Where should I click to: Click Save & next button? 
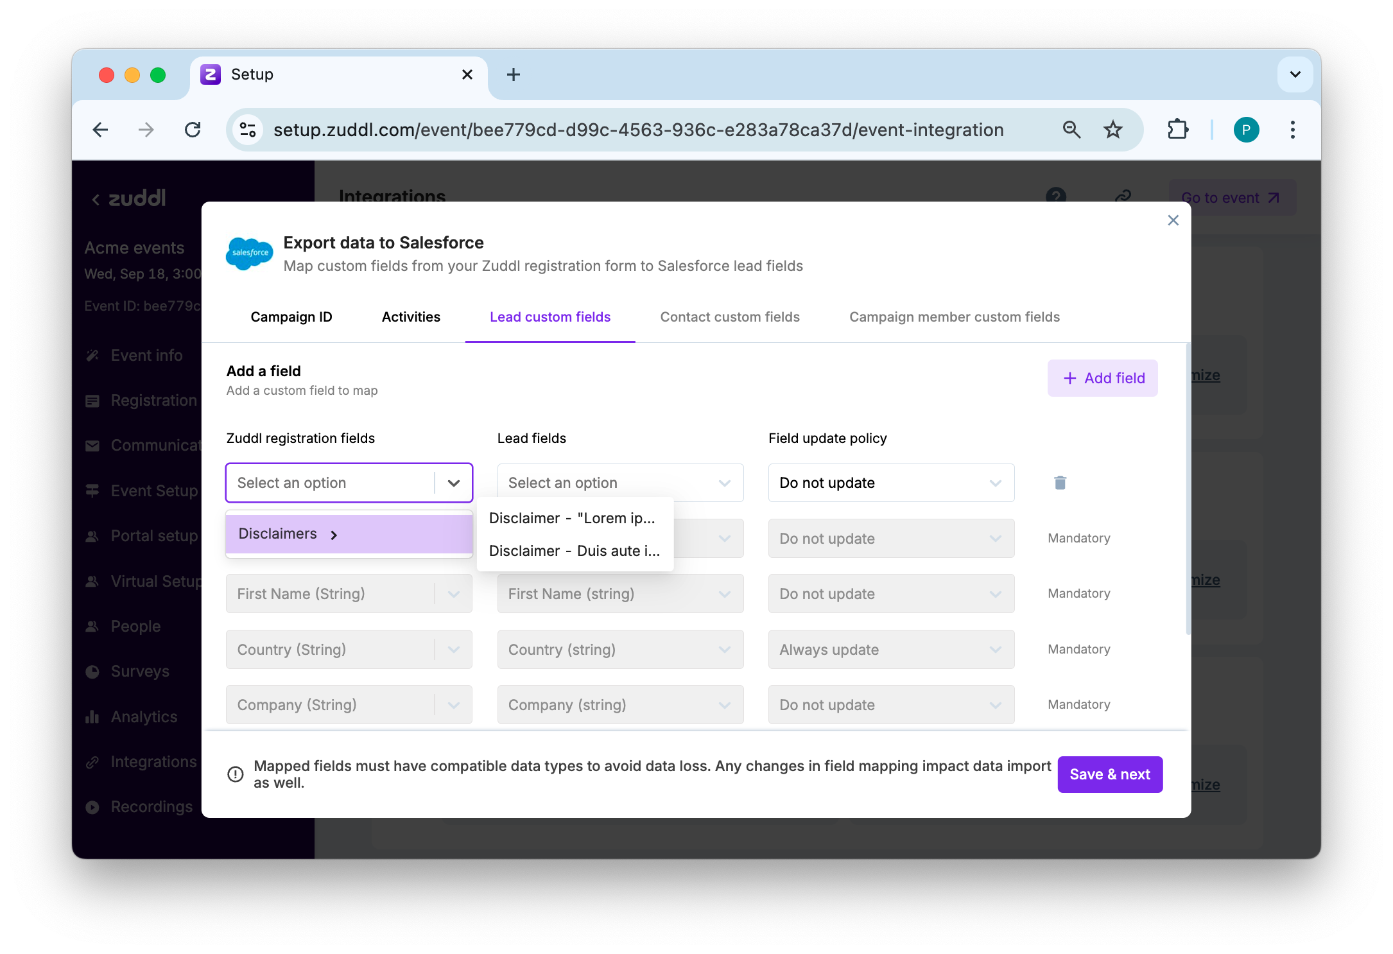tap(1109, 774)
